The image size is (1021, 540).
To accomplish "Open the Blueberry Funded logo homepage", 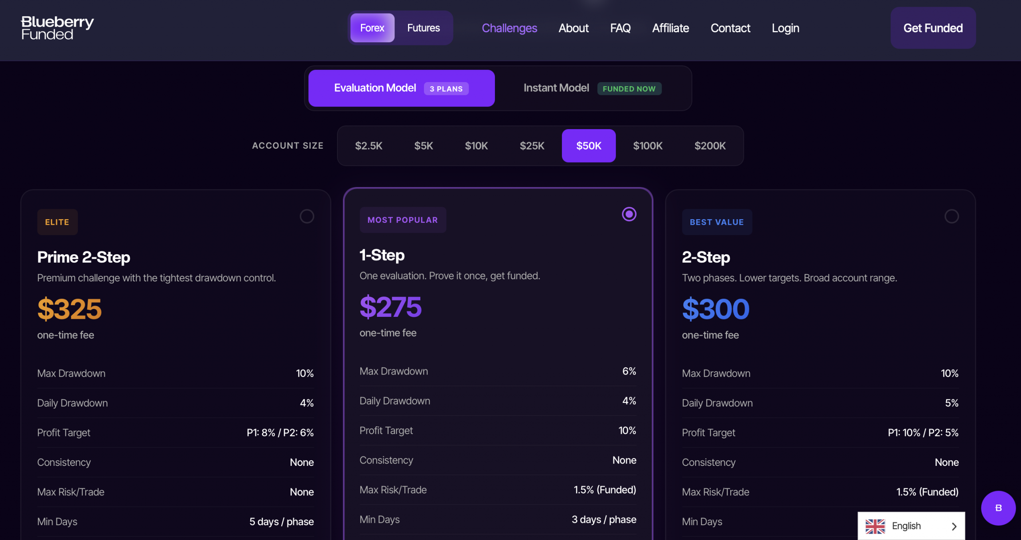I will [57, 28].
